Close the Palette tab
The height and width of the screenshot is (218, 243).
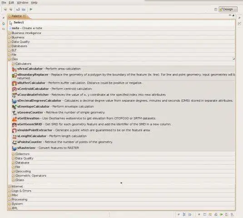(25, 16)
